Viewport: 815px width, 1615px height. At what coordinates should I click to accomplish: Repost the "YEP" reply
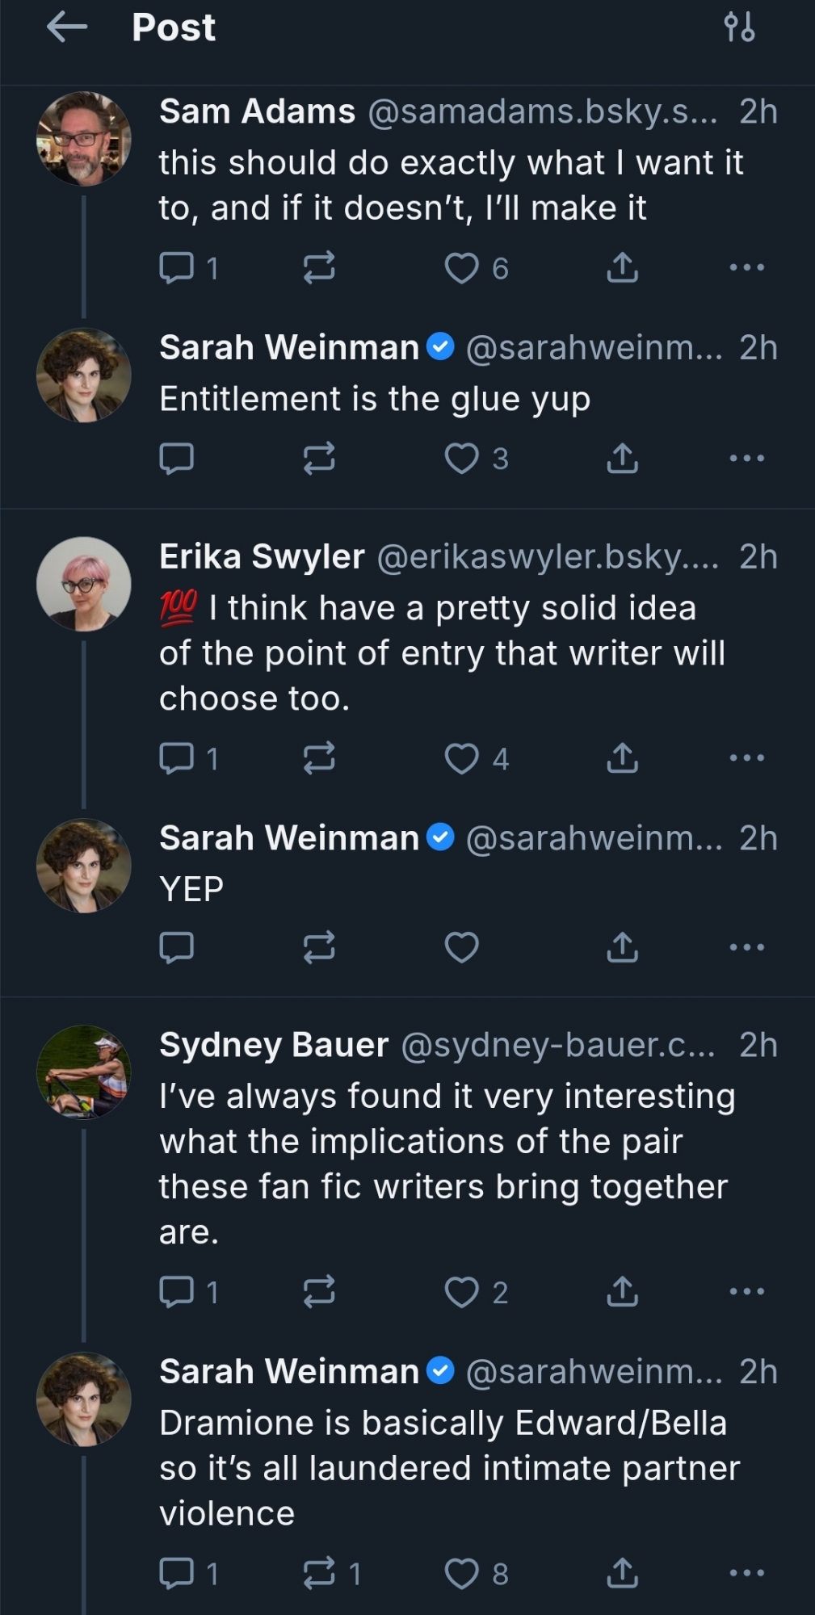click(319, 947)
